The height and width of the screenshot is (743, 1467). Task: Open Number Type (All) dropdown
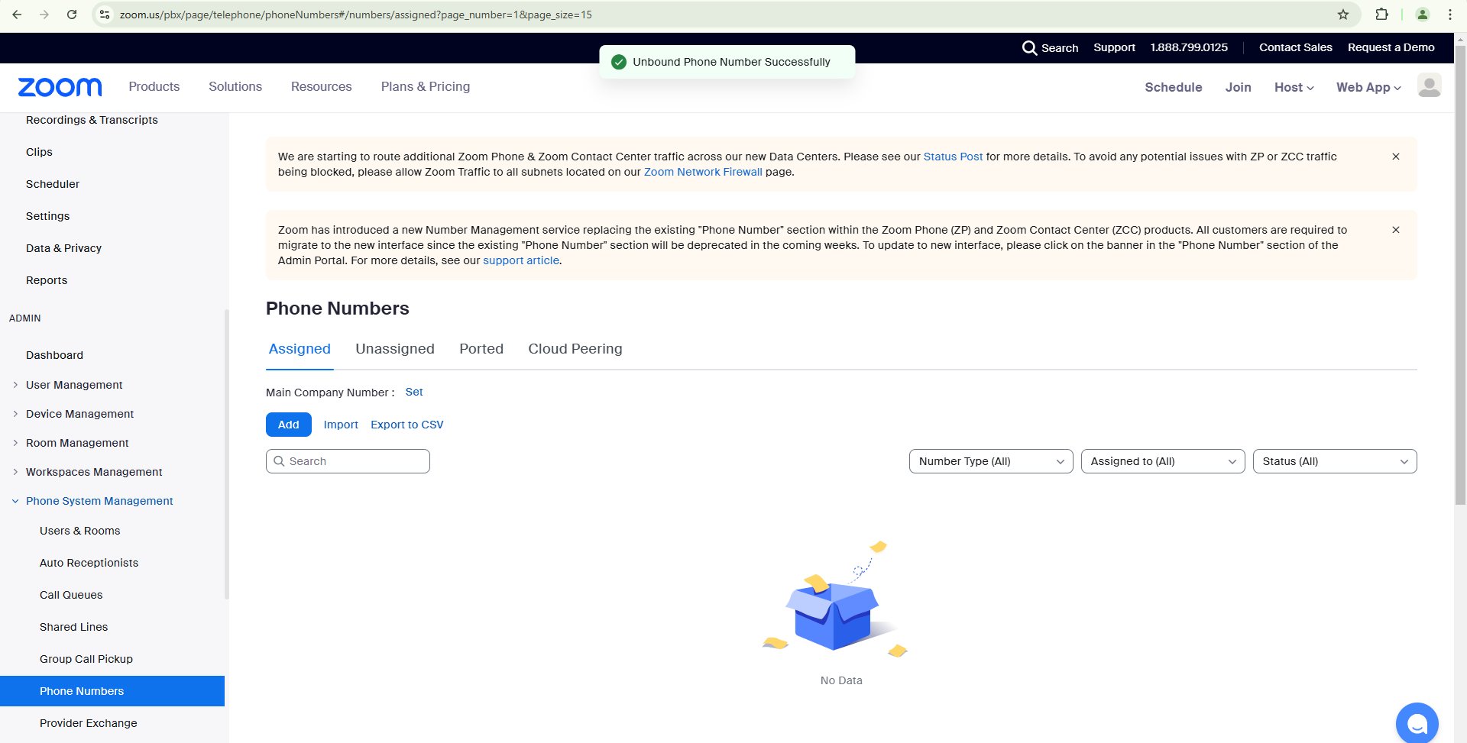pyautogui.click(x=991, y=461)
